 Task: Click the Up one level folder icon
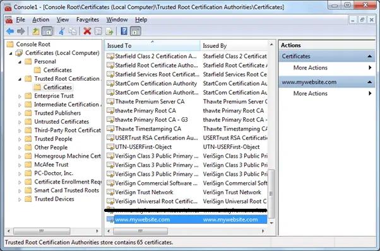(x=36, y=32)
